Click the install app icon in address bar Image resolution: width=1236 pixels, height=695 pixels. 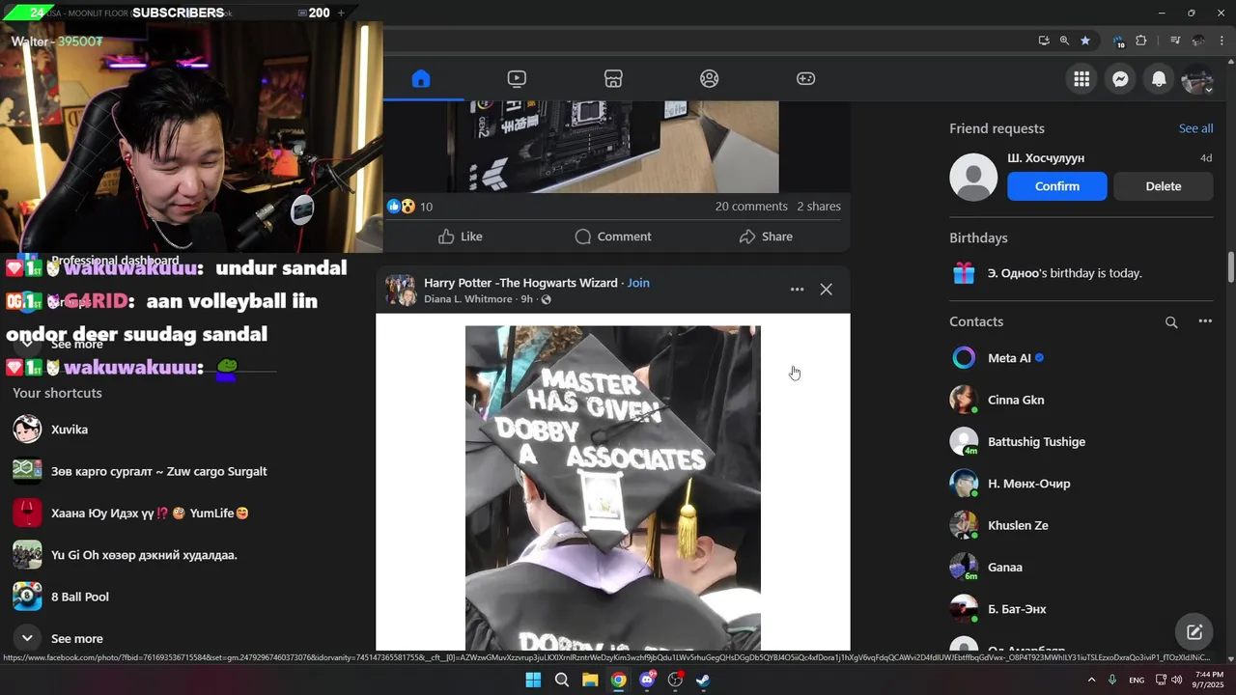tap(1044, 41)
